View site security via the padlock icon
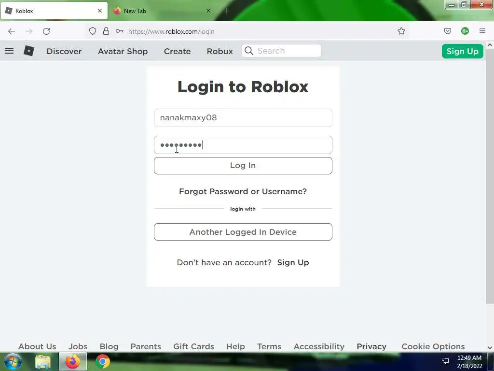 (x=106, y=31)
